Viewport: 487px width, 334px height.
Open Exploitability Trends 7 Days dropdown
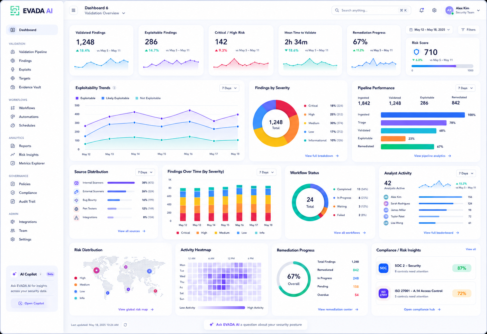(x=229, y=88)
